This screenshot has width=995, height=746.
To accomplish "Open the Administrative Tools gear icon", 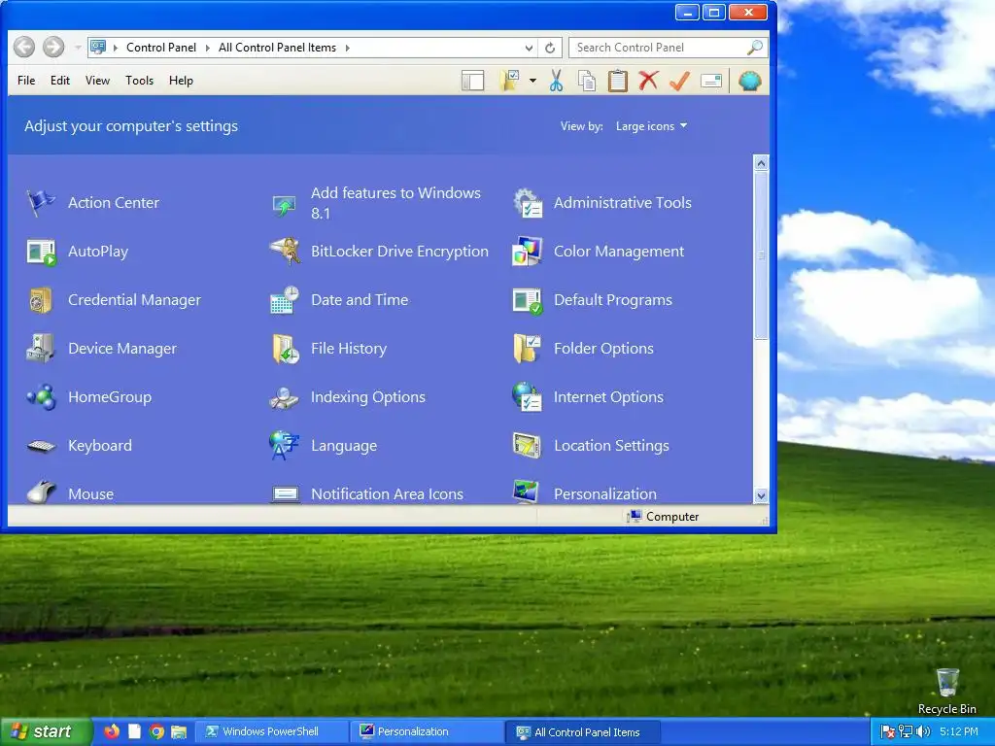I will click(527, 203).
